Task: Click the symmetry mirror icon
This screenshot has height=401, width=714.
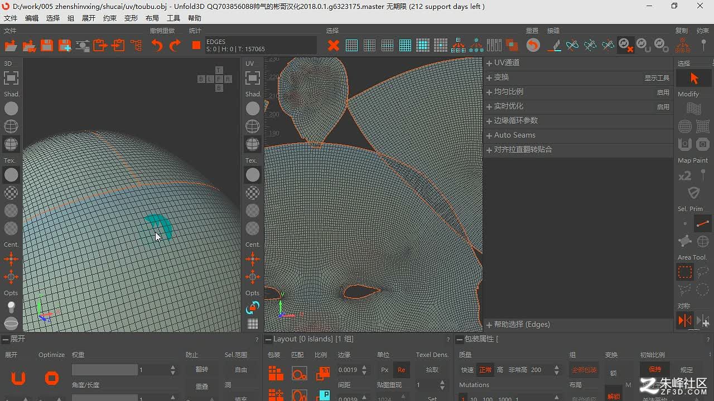Action: click(685, 321)
